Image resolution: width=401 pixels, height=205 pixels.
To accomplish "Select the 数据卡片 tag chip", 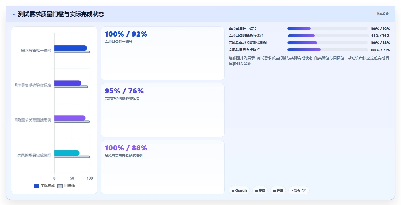I will [x=299, y=190].
